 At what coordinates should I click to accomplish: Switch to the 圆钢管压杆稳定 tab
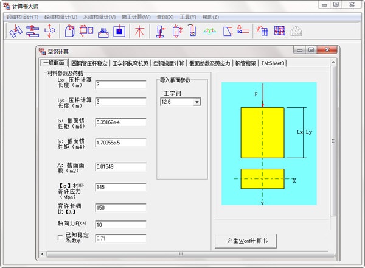tap(89, 63)
